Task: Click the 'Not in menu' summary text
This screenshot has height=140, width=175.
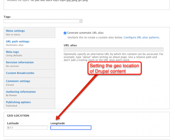Action: point(13,35)
